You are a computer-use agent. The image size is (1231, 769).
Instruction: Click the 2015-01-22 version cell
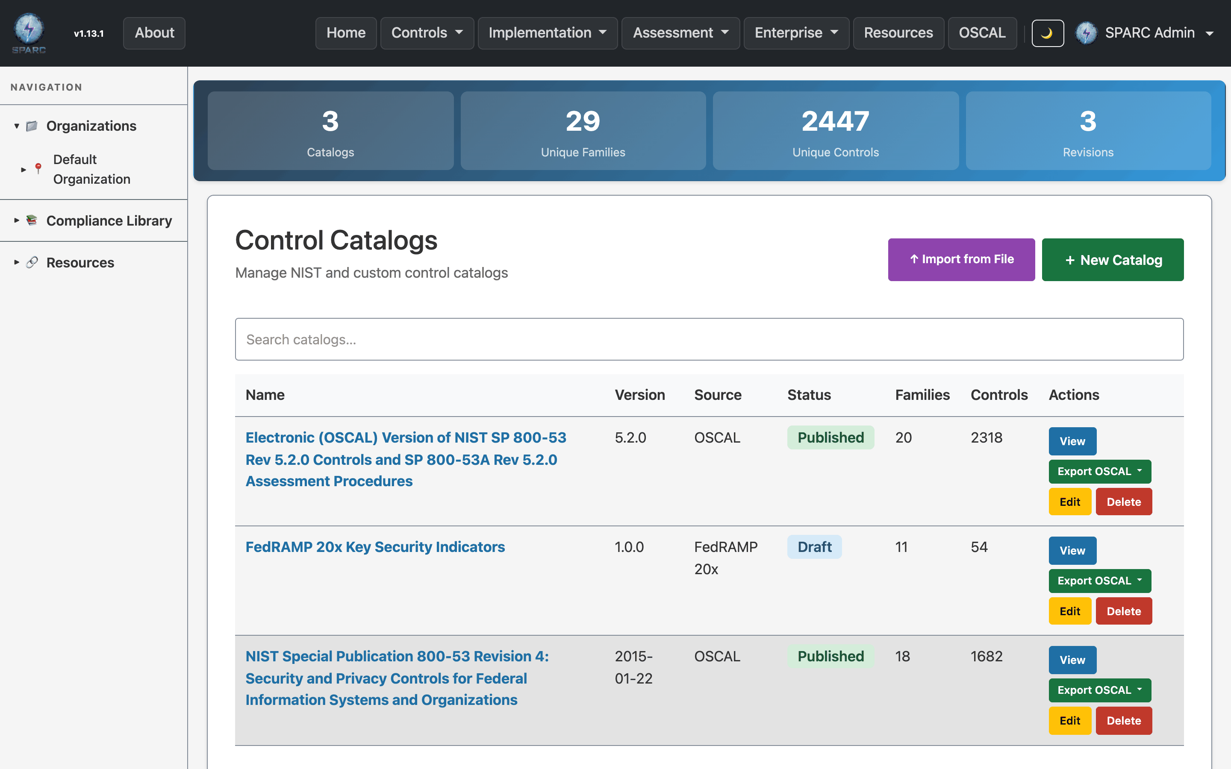click(634, 667)
